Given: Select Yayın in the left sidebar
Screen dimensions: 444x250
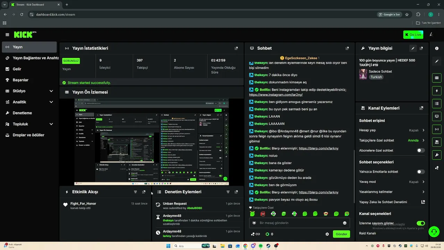Looking at the screenshot, I should pos(29,47).
